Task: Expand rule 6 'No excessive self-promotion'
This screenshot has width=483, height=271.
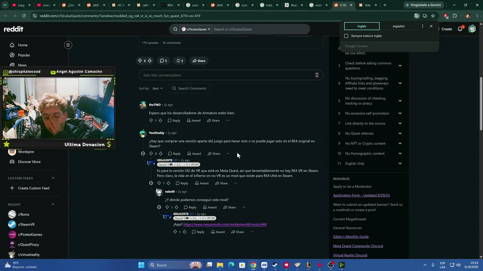Action: (400, 113)
